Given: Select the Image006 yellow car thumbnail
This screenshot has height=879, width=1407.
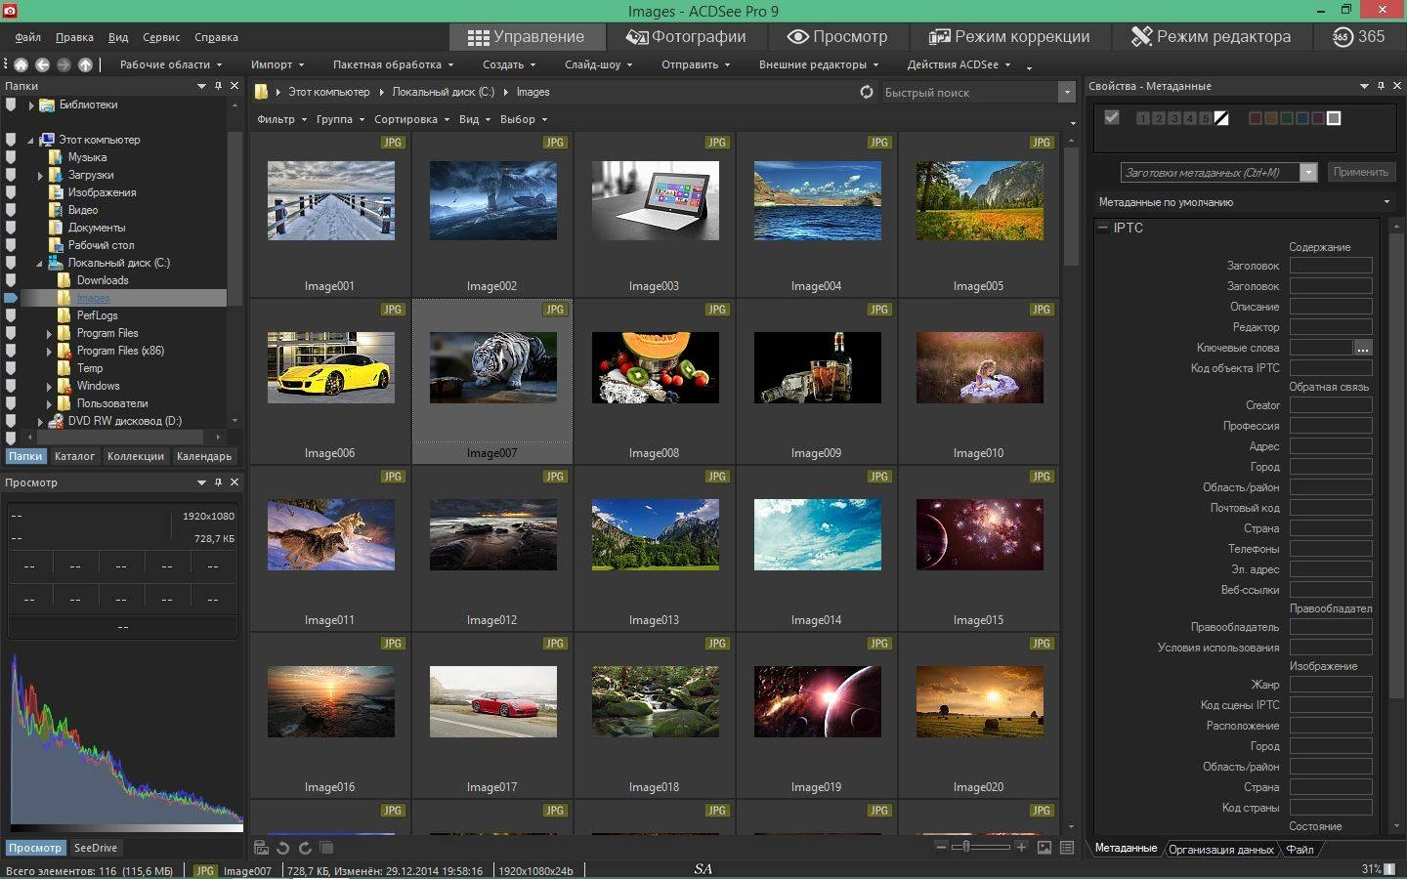Looking at the screenshot, I should tap(330, 368).
